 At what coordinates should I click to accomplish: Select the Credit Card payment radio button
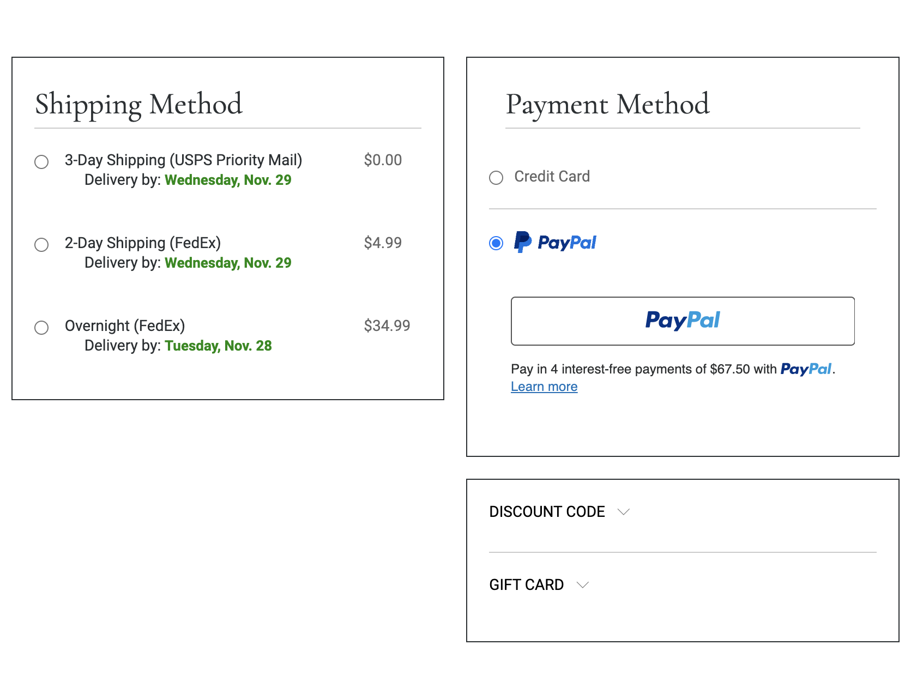(496, 178)
